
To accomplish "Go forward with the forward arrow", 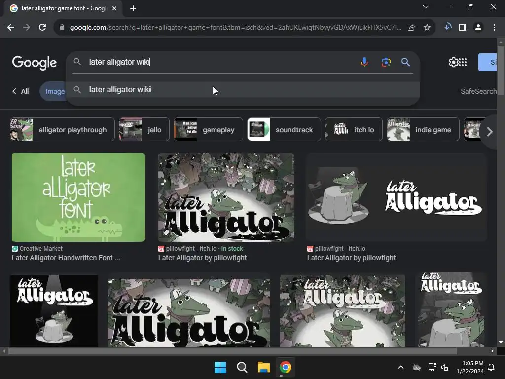I will point(27,28).
